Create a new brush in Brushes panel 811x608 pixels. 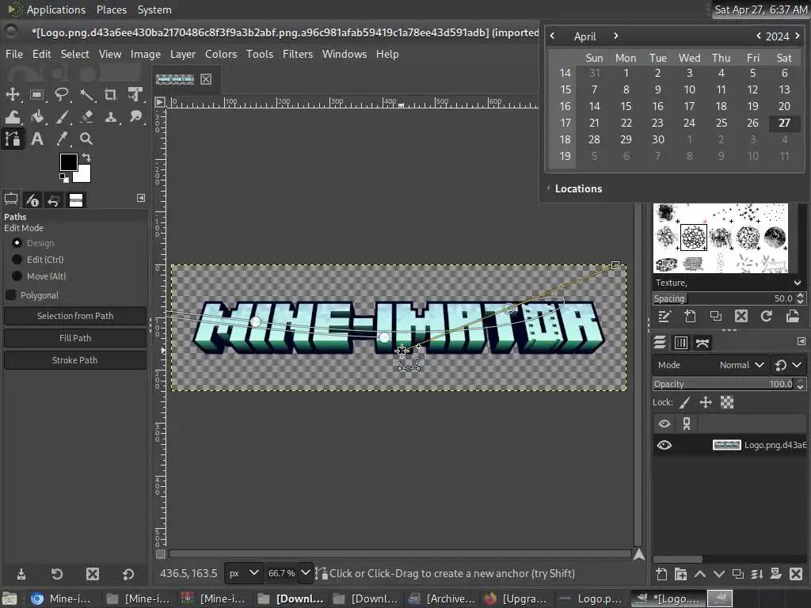coord(690,316)
